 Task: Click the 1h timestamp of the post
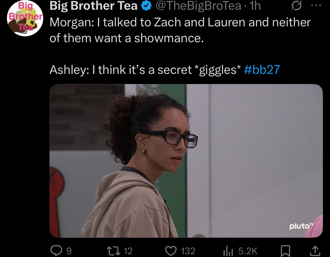[255, 6]
